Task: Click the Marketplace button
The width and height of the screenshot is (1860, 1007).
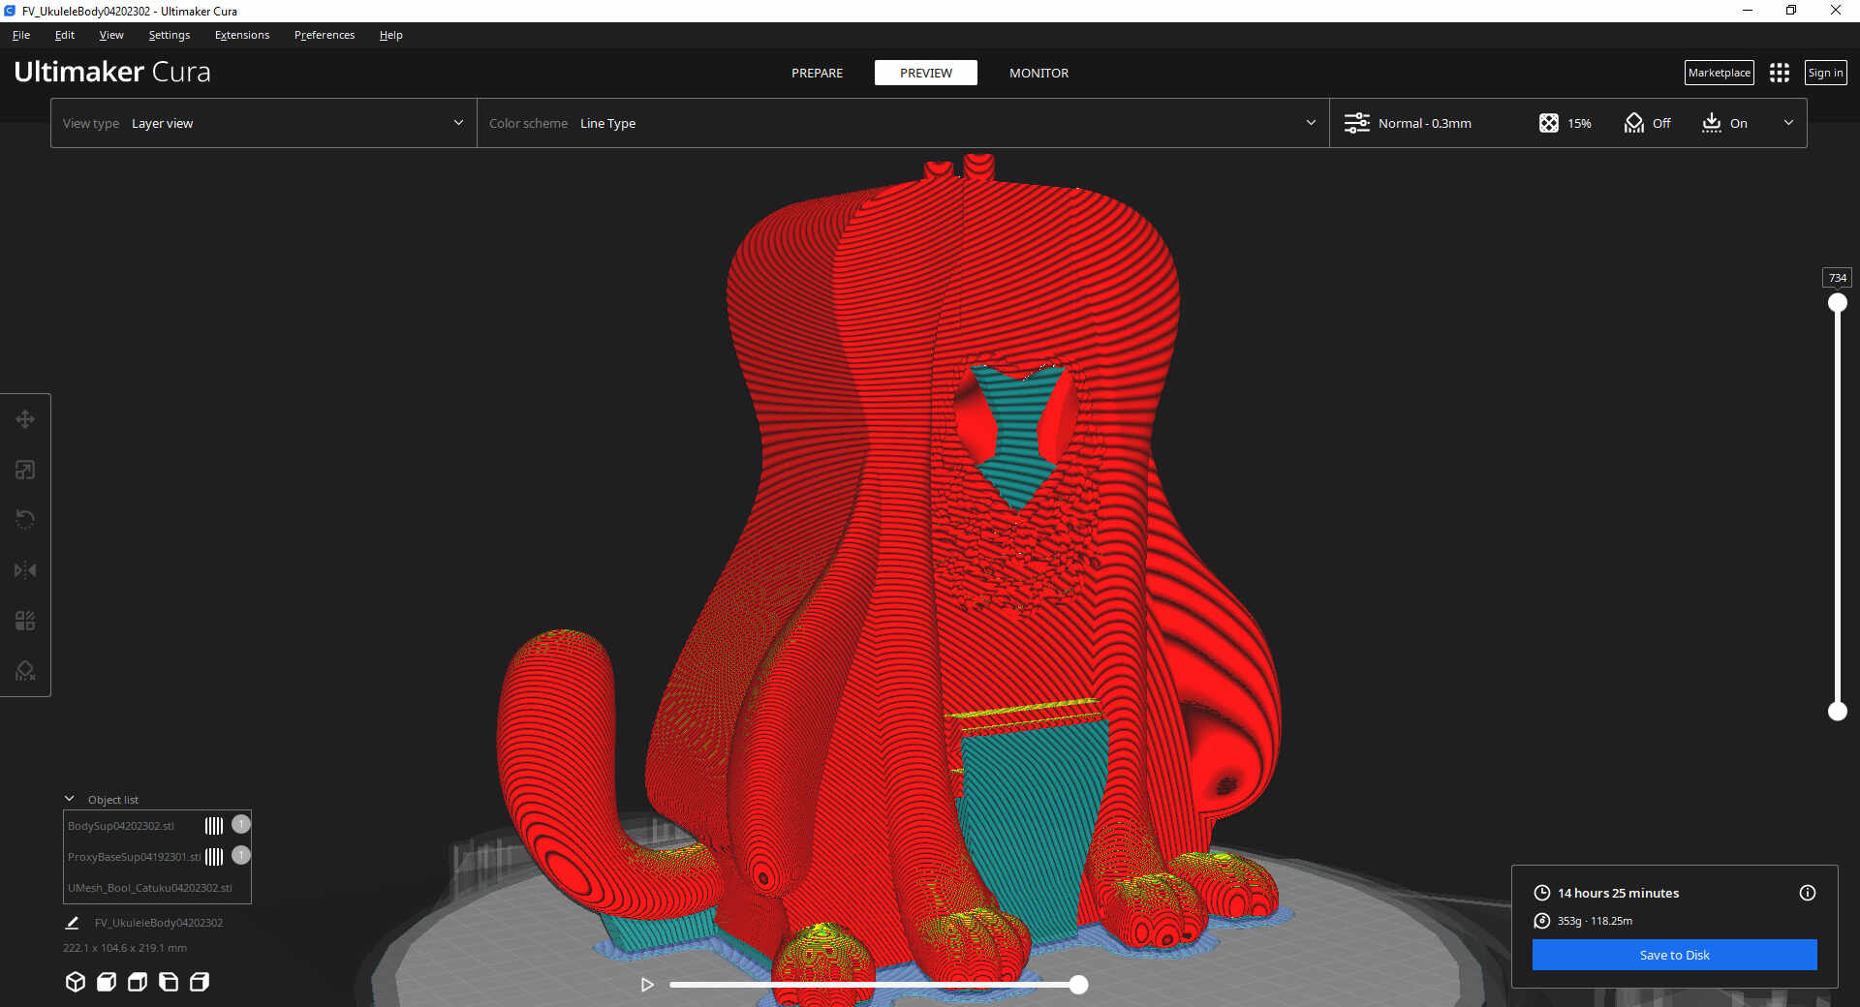Action: (1719, 73)
